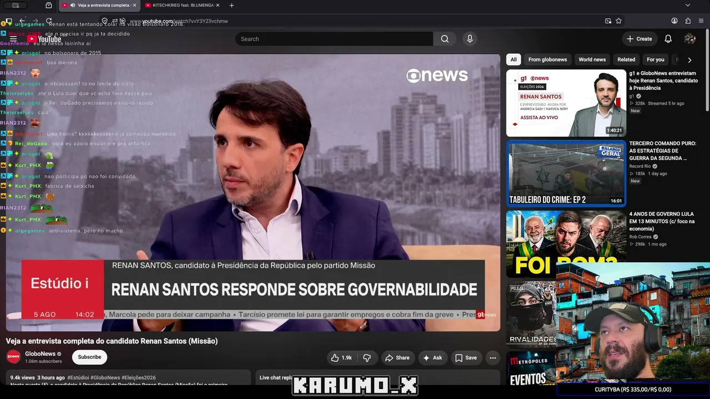Bookmark this page with the star
The width and height of the screenshot is (710, 399).
618,21
